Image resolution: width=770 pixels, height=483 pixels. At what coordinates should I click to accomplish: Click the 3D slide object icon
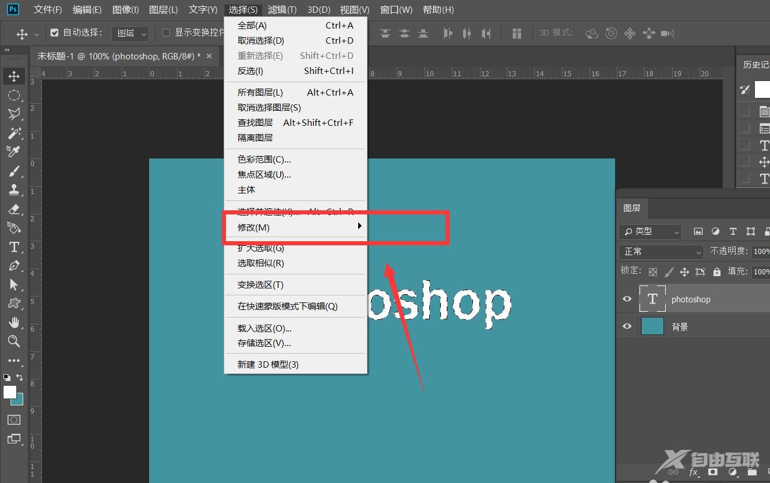click(648, 33)
